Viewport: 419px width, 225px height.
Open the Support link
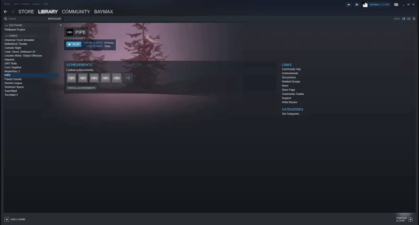pyautogui.click(x=286, y=98)
